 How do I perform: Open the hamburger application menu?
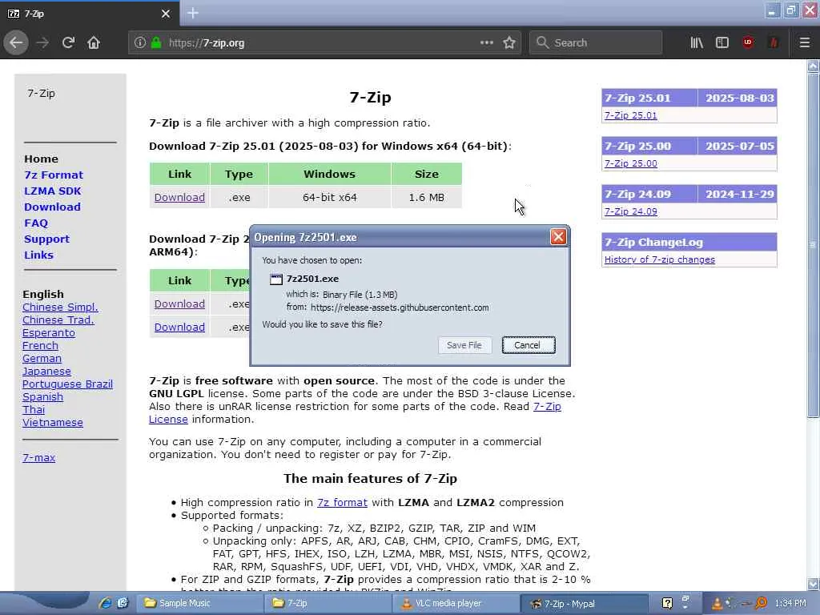coord(804,42)
